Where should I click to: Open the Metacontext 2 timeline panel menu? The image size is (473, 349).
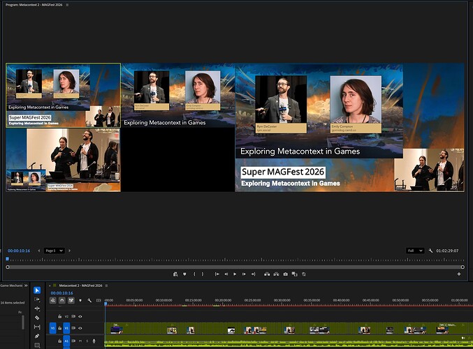tap(106, 285)
